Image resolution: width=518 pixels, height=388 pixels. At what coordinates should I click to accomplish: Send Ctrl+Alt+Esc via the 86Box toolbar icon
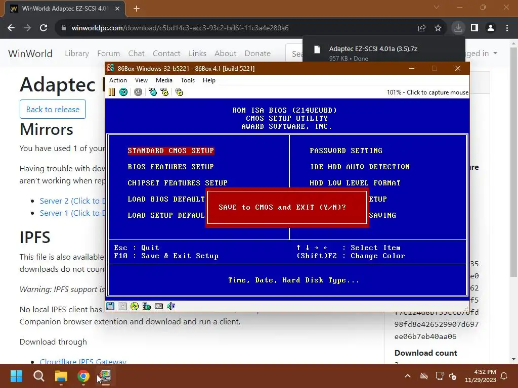pyautogui.click(x=164, y=92)
